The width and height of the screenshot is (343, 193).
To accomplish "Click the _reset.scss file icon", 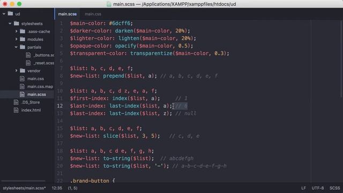I will click(28, 63).
